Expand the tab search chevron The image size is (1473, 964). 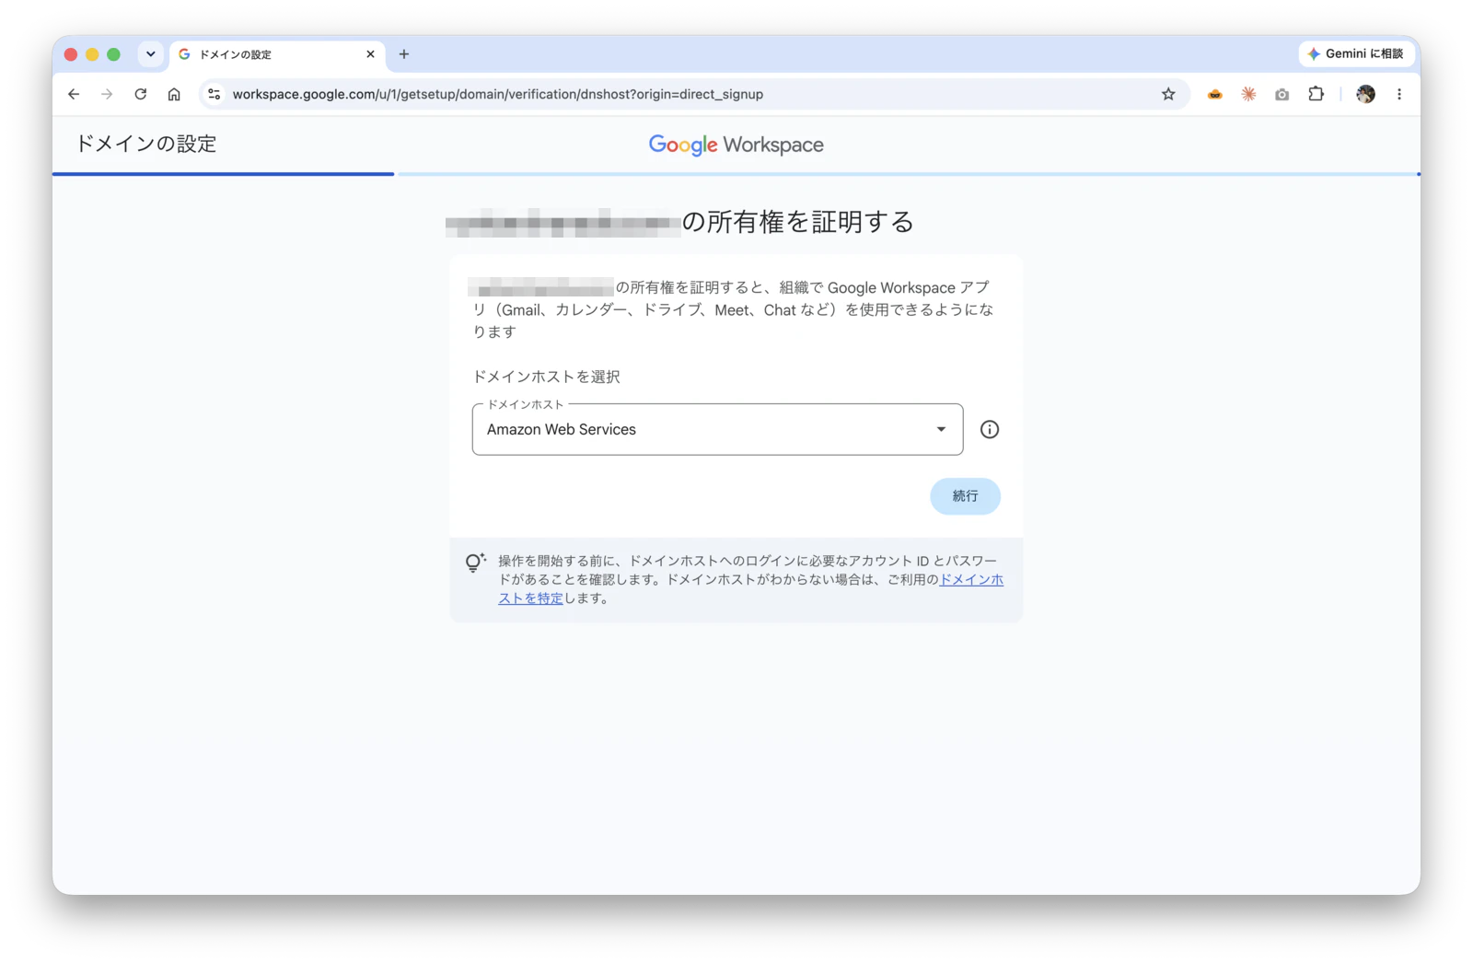[151, 54]
